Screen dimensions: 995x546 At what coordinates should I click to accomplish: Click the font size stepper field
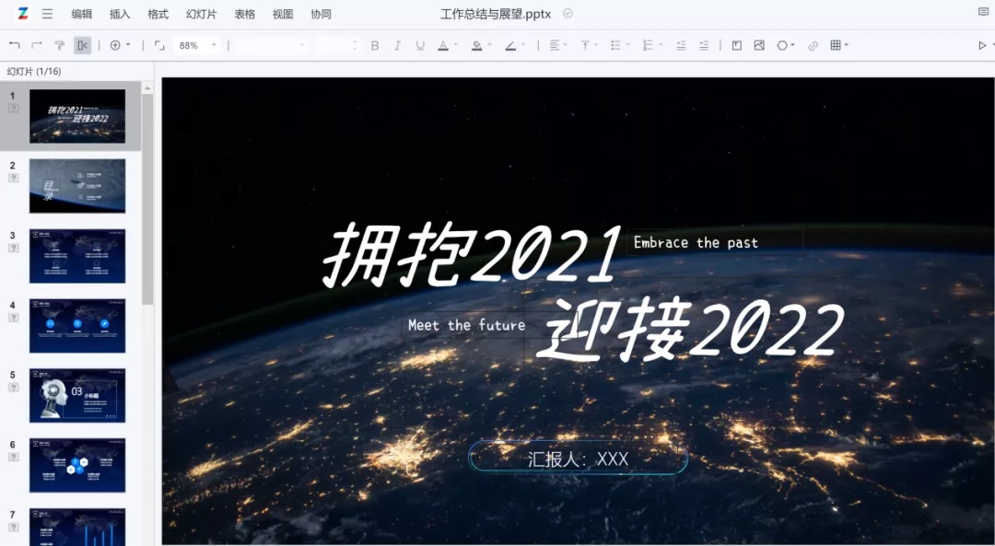pyautogui.click(x=335, y=45)
